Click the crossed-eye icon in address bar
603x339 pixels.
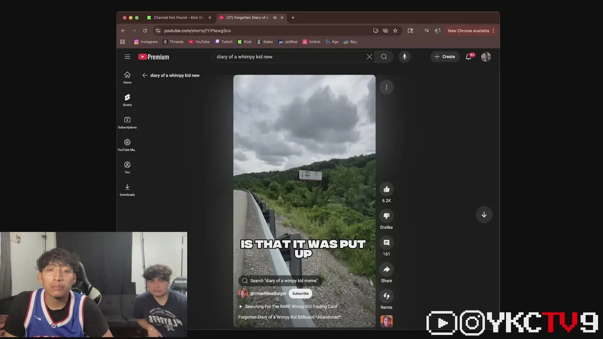(x=385, y=31)
